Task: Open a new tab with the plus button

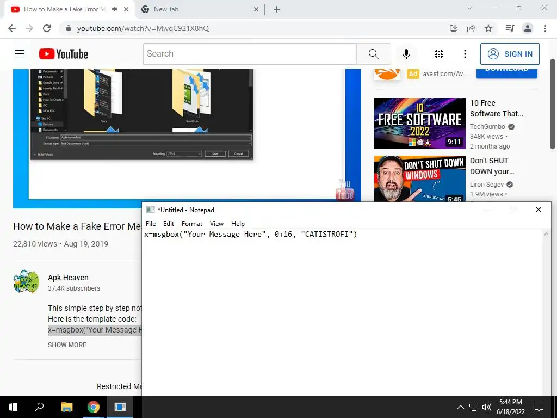Action: (277, 9)
